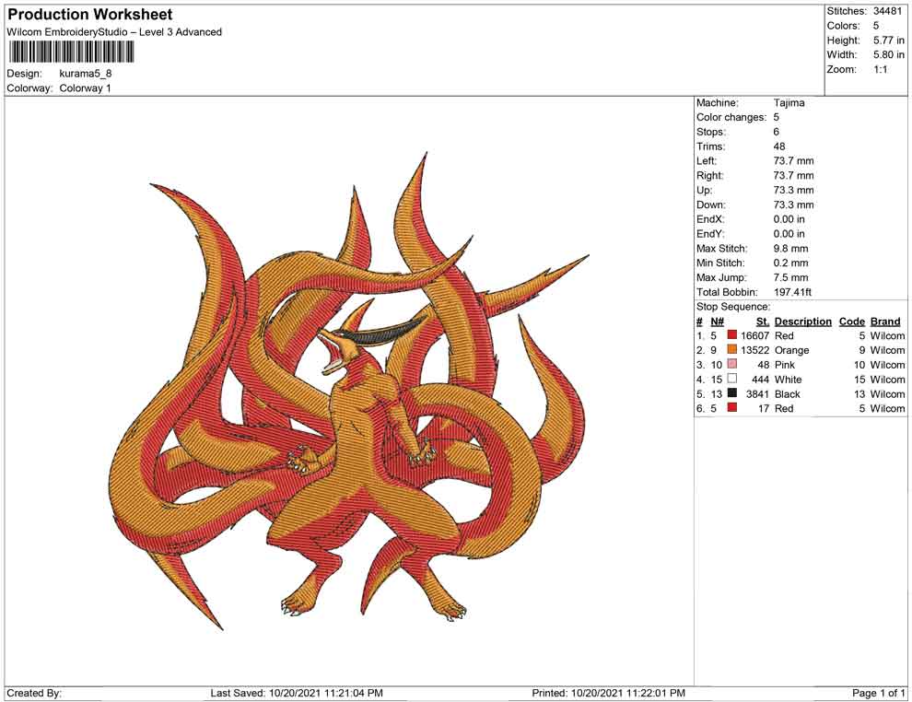
Task: Click the Up value 73.3 mm
Action: (x=793, y=190)
